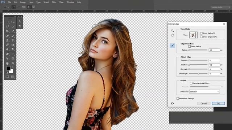Image resolution: width=232 pixels, height=130 pixels.
Task: Select the Eraser tool
Action: [x=7, y=45]
